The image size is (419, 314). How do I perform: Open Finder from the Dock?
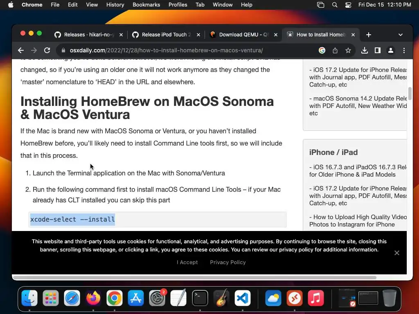(29, 298)
